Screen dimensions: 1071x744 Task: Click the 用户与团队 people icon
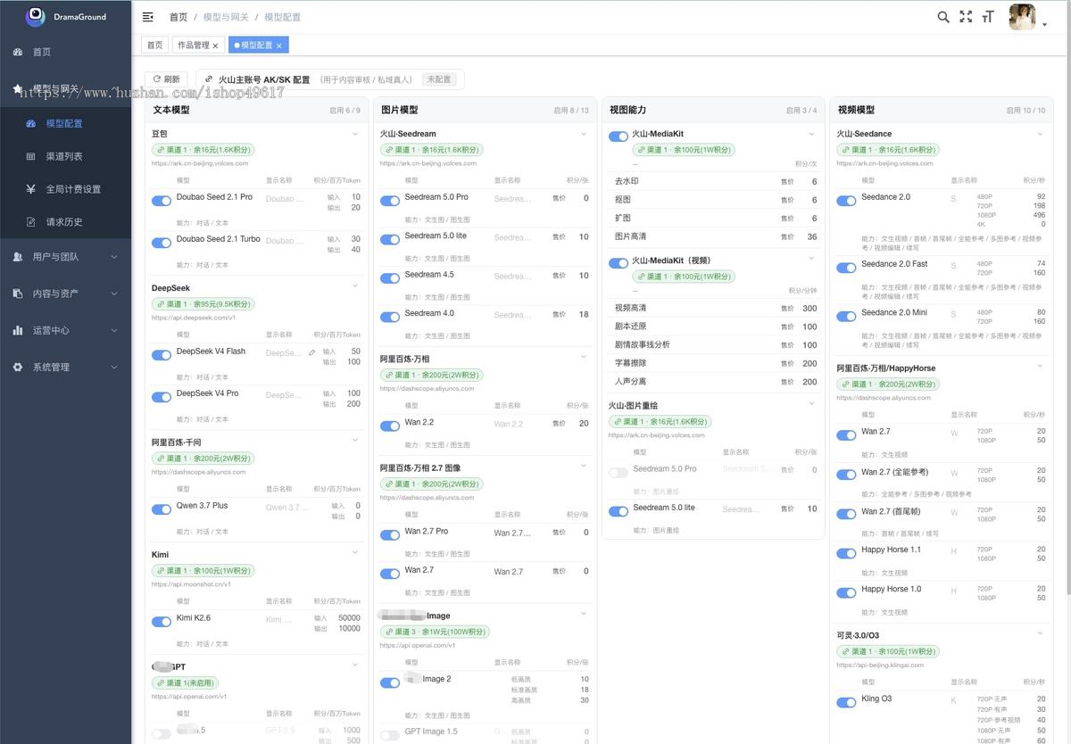coord(18,257)
